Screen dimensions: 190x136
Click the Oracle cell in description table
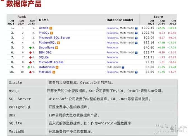tap(27, 83)
